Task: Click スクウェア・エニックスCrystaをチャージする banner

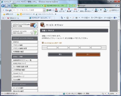Action: pos(25,25)
